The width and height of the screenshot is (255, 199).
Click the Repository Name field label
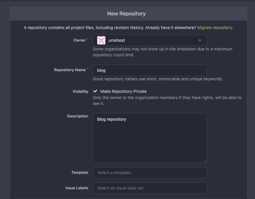(70, 70)
